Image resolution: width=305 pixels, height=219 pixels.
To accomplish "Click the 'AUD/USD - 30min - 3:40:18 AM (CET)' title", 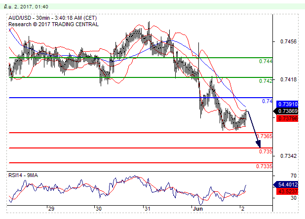I will coord(52,18).
